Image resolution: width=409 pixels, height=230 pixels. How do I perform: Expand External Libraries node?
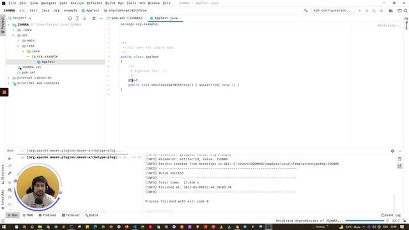(8, 78)
